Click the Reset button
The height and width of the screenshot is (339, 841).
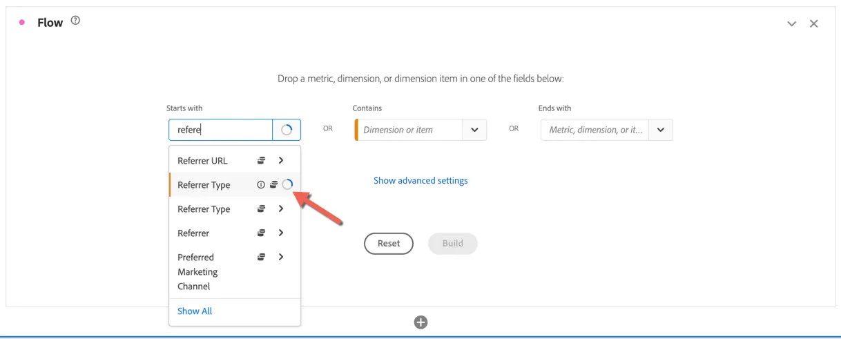coord(389,243)
